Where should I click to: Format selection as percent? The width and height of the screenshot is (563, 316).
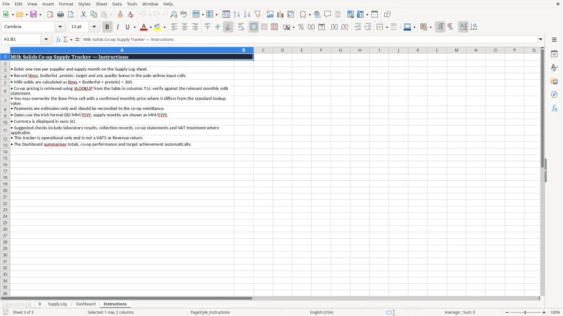[301, 27]
